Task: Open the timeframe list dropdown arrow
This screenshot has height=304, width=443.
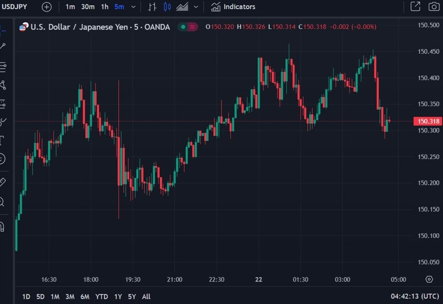Action: tap(133, 7)
